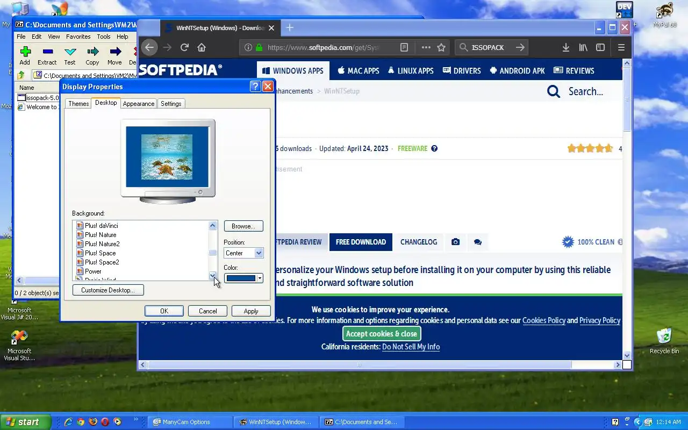Viewport: 688px width, 430px height.
Task: Click Accept cookies & close
Action: 382,334
